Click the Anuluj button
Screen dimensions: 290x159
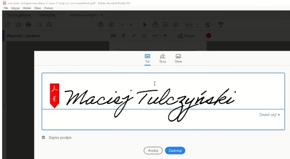pyautogui.click(x=153, y=150)
